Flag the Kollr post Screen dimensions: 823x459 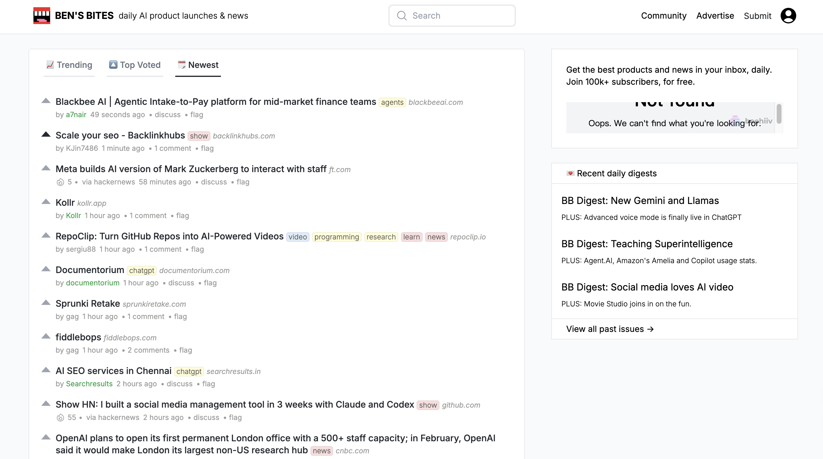click(x=182, y=215)
